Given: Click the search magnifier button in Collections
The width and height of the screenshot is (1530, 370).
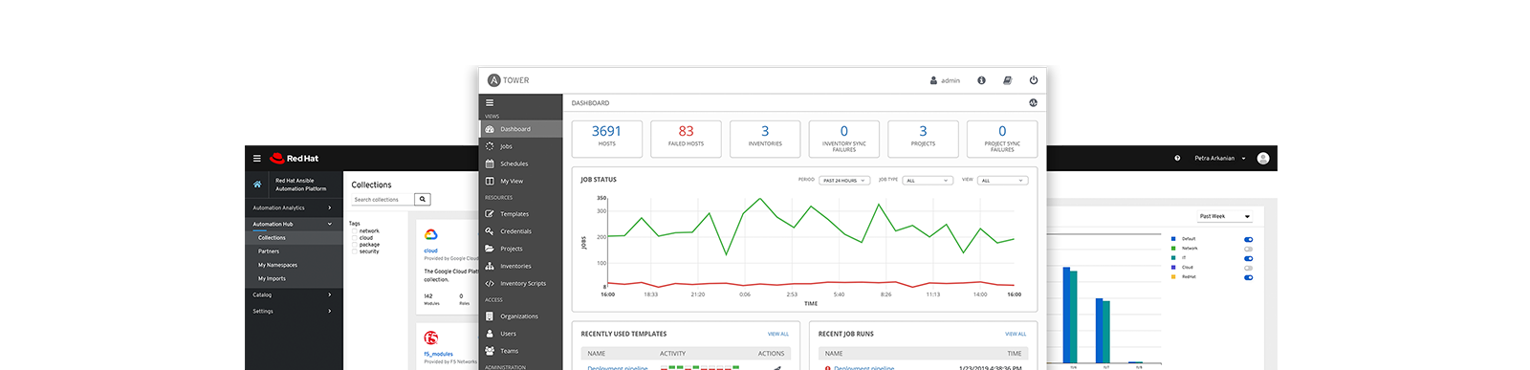Looking at the screenshot, I should [x=422, y=200].
